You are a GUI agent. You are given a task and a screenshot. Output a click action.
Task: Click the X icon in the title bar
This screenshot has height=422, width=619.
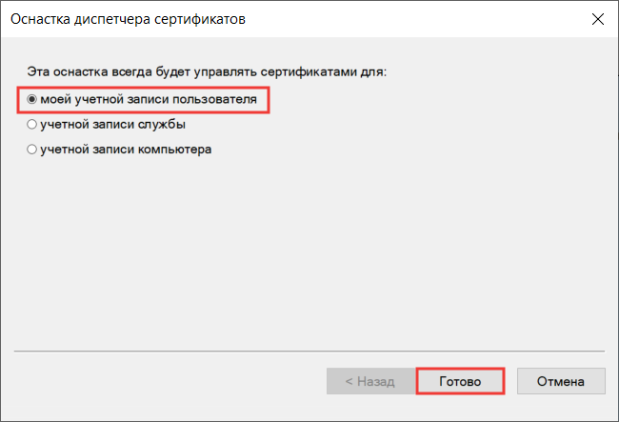598,19
